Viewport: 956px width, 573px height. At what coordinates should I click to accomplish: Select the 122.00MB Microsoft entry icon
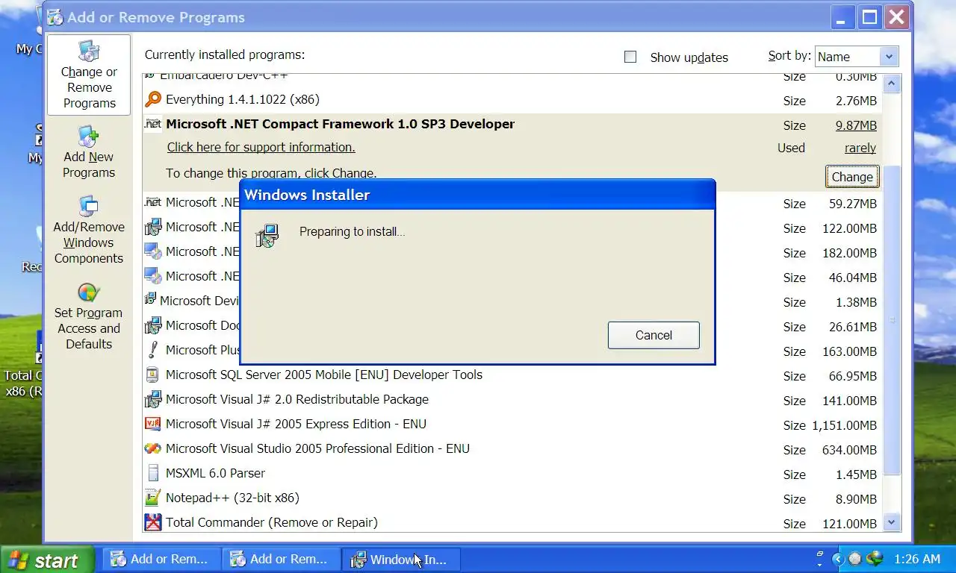152,227
